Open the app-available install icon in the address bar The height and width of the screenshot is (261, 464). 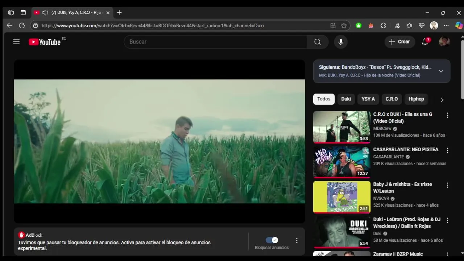pyautogui.click(x=333, y=25)
